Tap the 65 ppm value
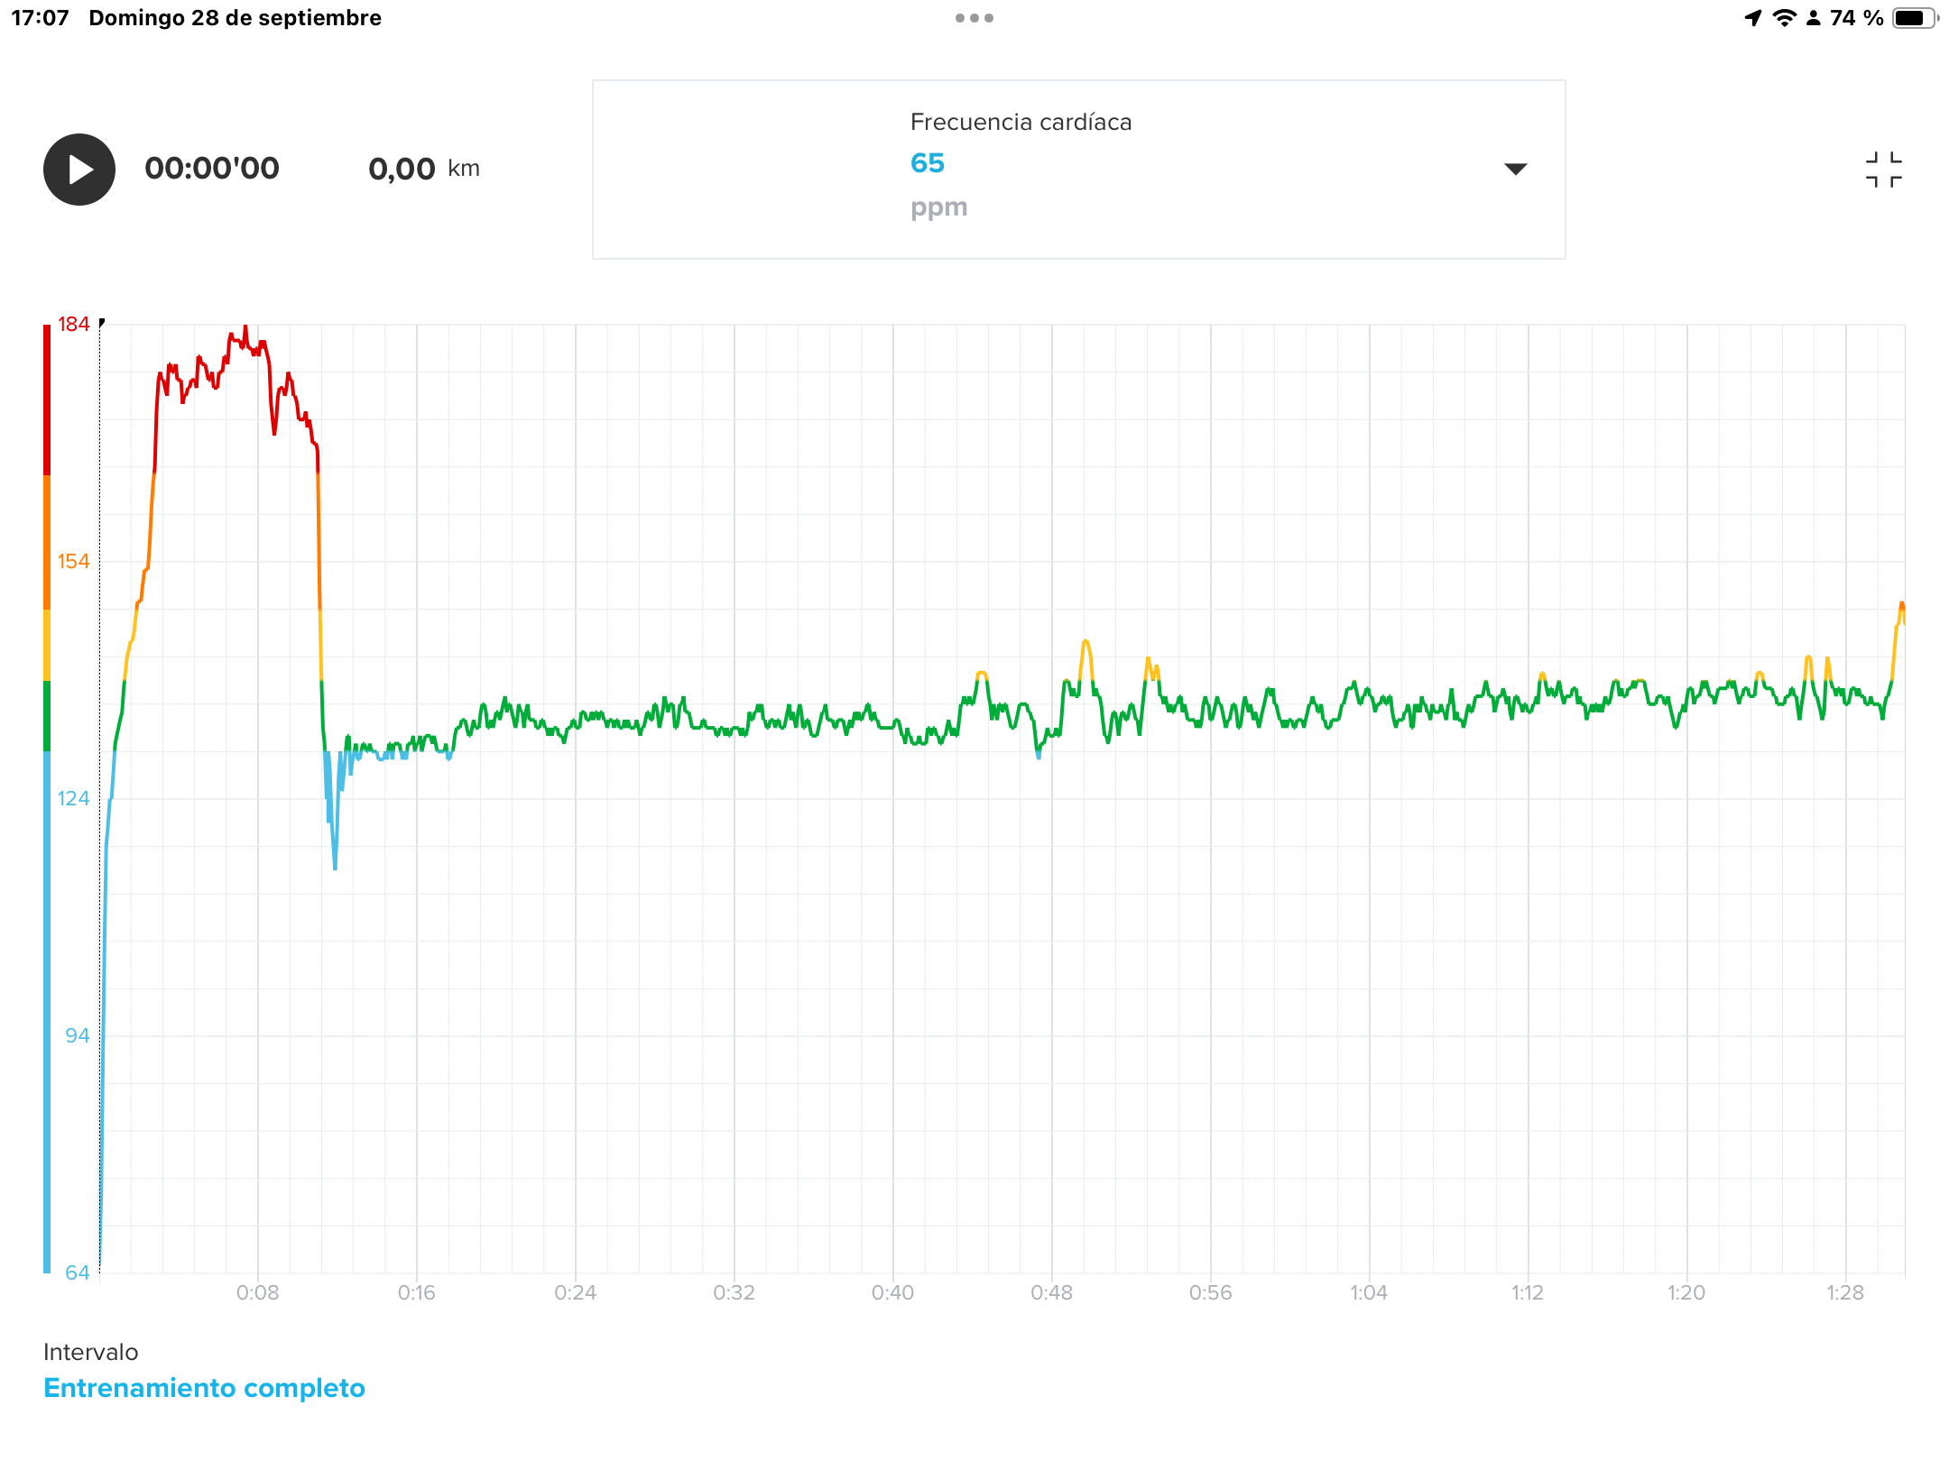 (x=928, y=163)
